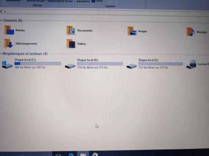Select the Bureau folder icon
Viewport: 209px width, 156px height.
[9, 30]
